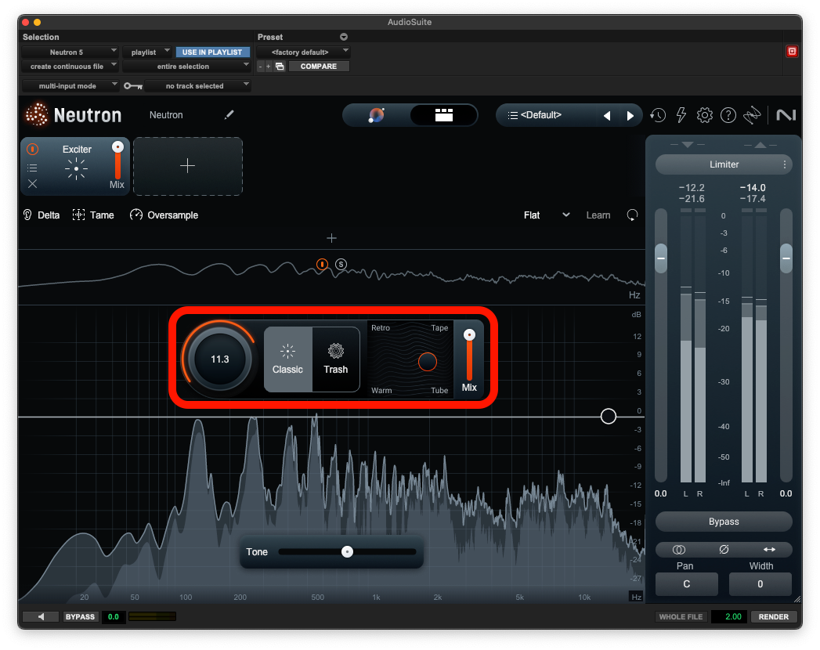The height and width of the screenshot is (650, 820).
Task: Toggle the phase invert icon above Pan
Action: (x=724, y=550)
